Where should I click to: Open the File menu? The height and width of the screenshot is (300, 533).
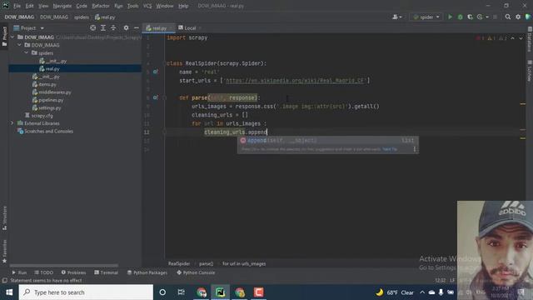pyautogui.click(x=17, y=6)
